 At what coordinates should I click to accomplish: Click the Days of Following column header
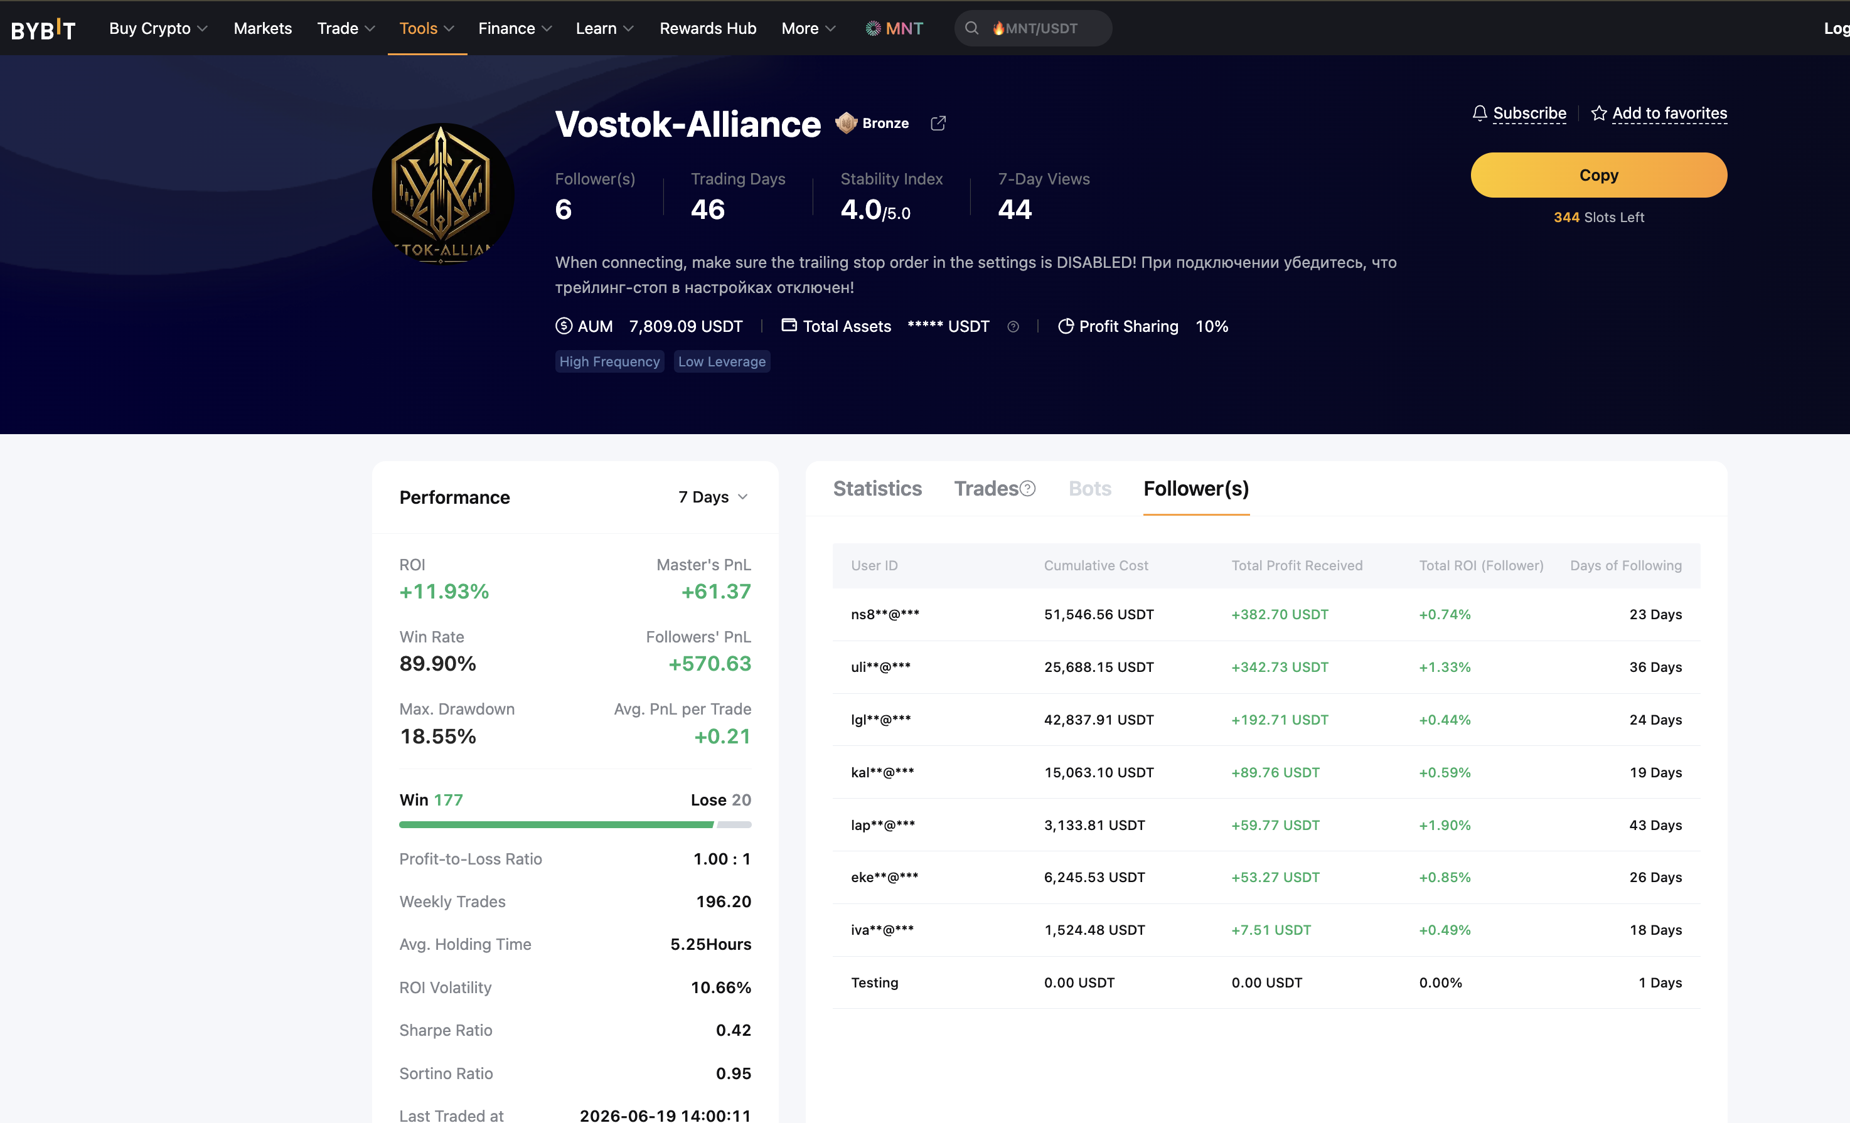[x=1625, y=565]
